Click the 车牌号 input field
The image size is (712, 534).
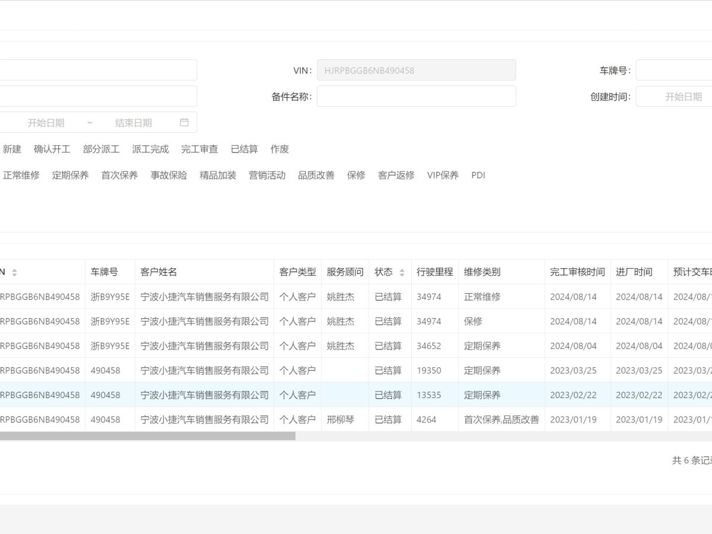click(x=673, y=70)
